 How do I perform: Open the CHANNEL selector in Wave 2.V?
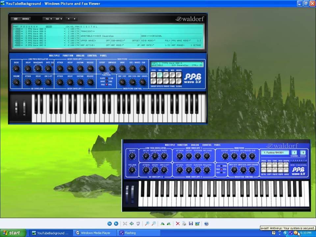pos(294,152)
